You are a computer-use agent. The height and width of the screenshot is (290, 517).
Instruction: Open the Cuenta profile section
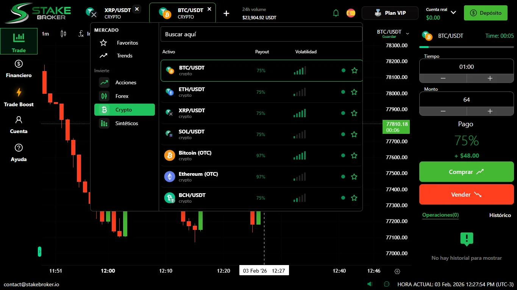[19, 125]
